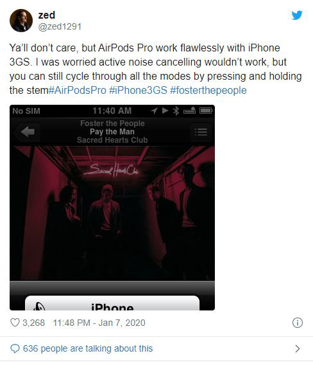
Task: Open the track list icon in the player
Action: pyautogui.click(x=201, y=132)
